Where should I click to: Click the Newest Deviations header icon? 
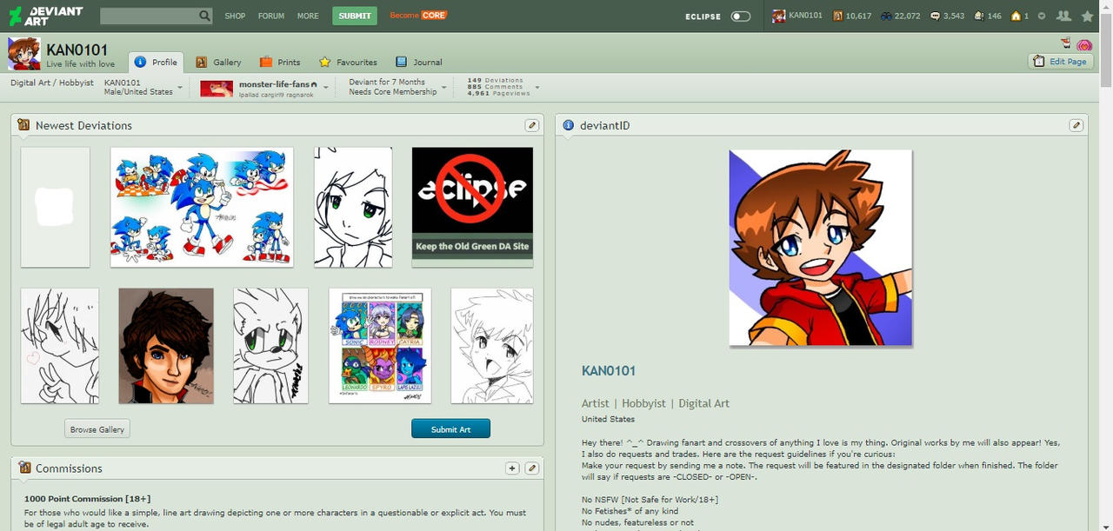coord(24,125)
